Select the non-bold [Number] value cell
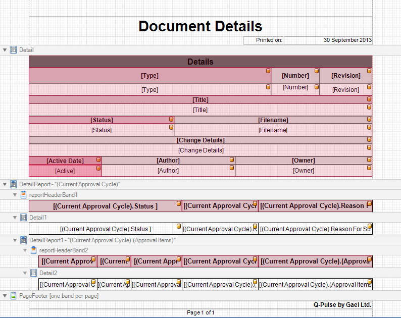This screenshot has width=401, height=318. [295, 89]
